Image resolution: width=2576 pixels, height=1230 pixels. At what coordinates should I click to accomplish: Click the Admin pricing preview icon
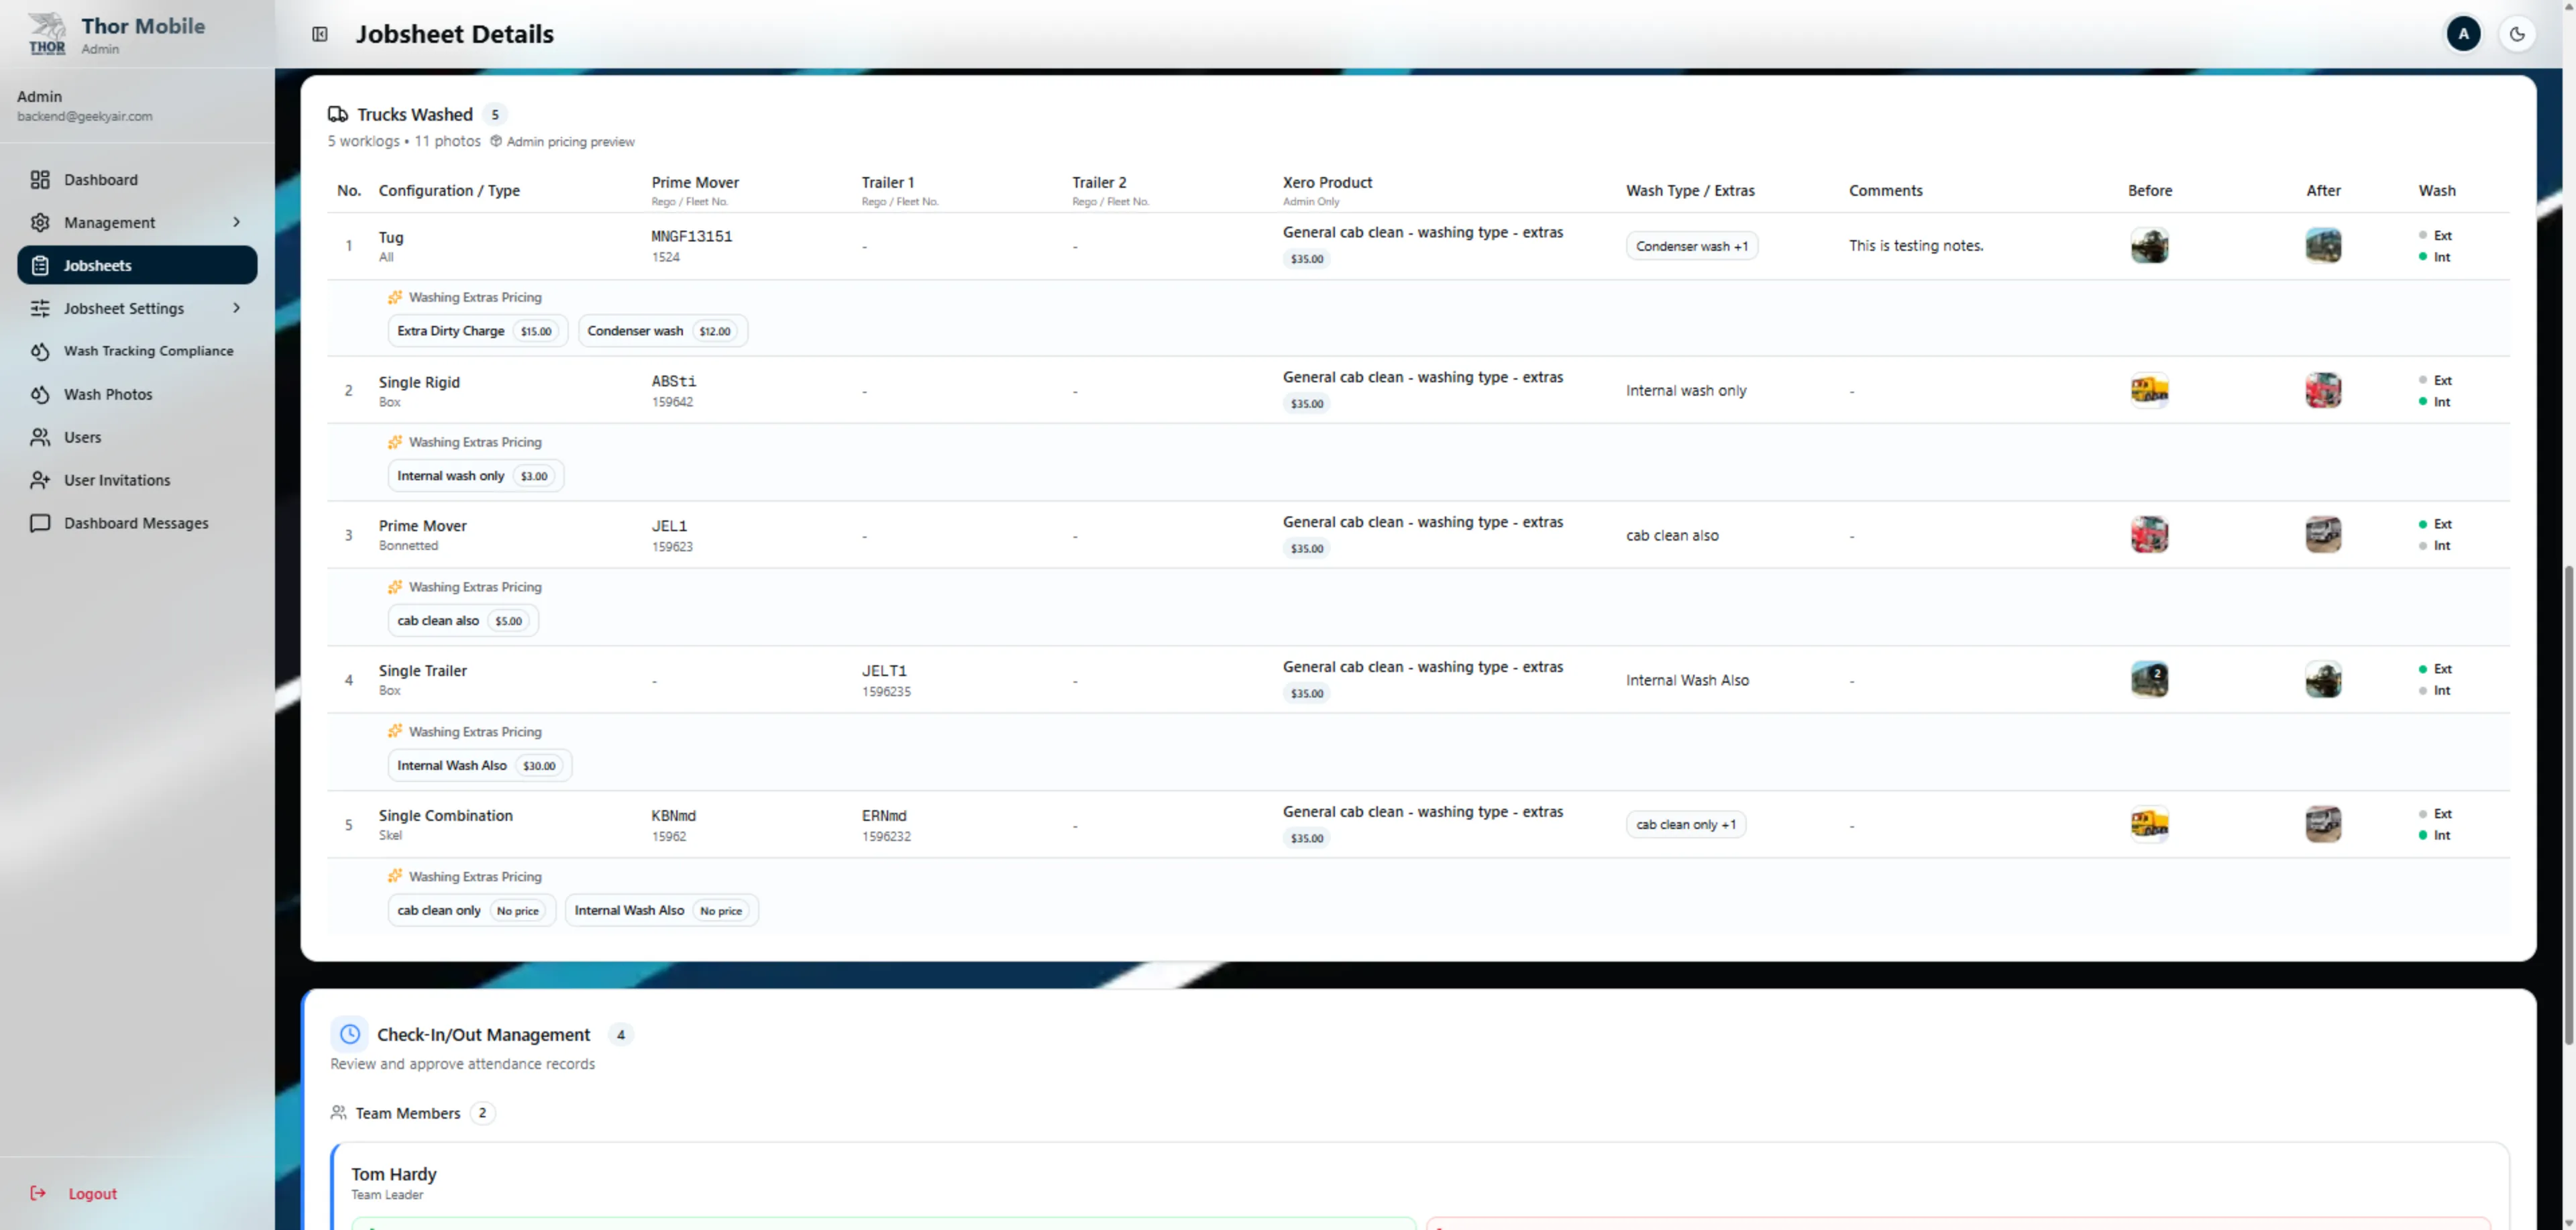click(496, 142)
